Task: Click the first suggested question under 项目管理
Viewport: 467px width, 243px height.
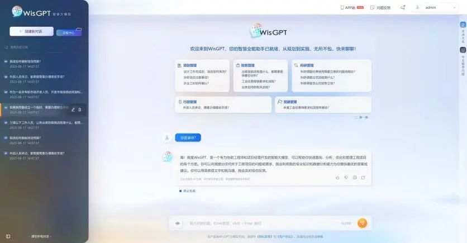Action: [x=205, y=72]
